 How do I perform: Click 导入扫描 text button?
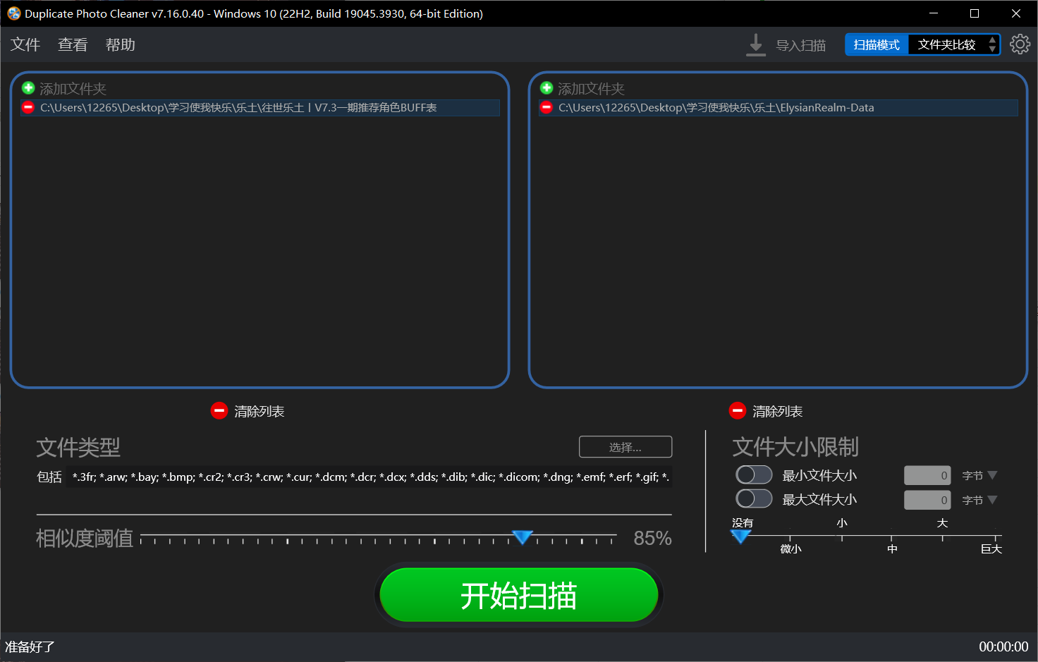(801, 46)
